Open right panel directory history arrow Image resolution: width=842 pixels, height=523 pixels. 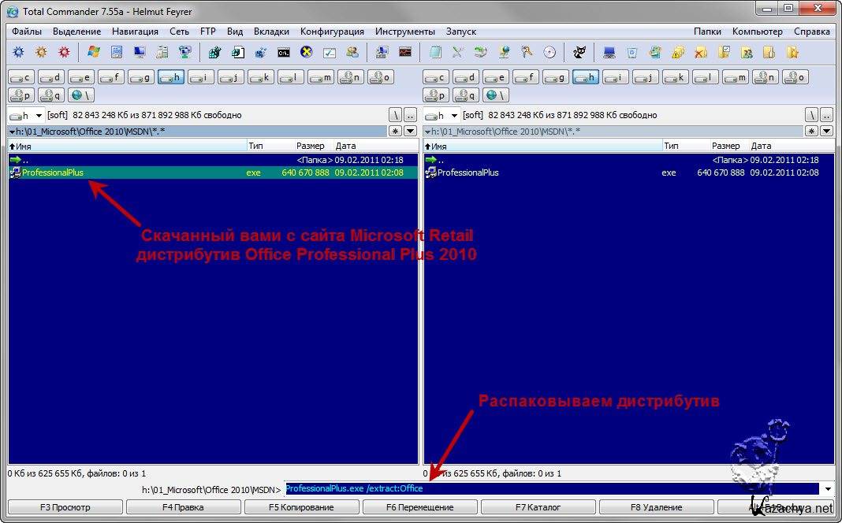coord(826,131)
